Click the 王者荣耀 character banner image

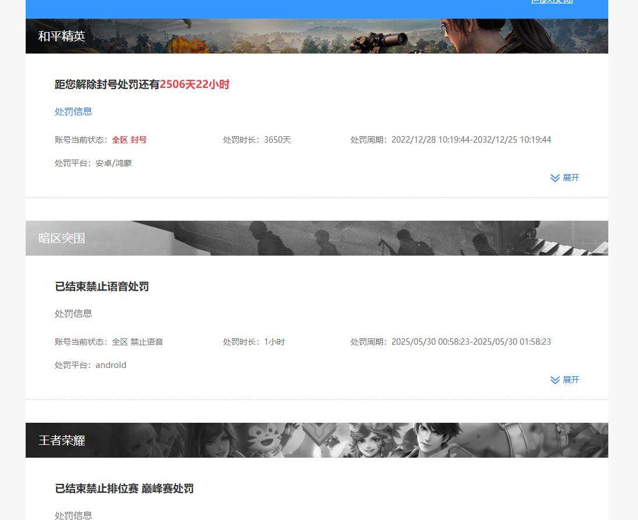point(317,440)
